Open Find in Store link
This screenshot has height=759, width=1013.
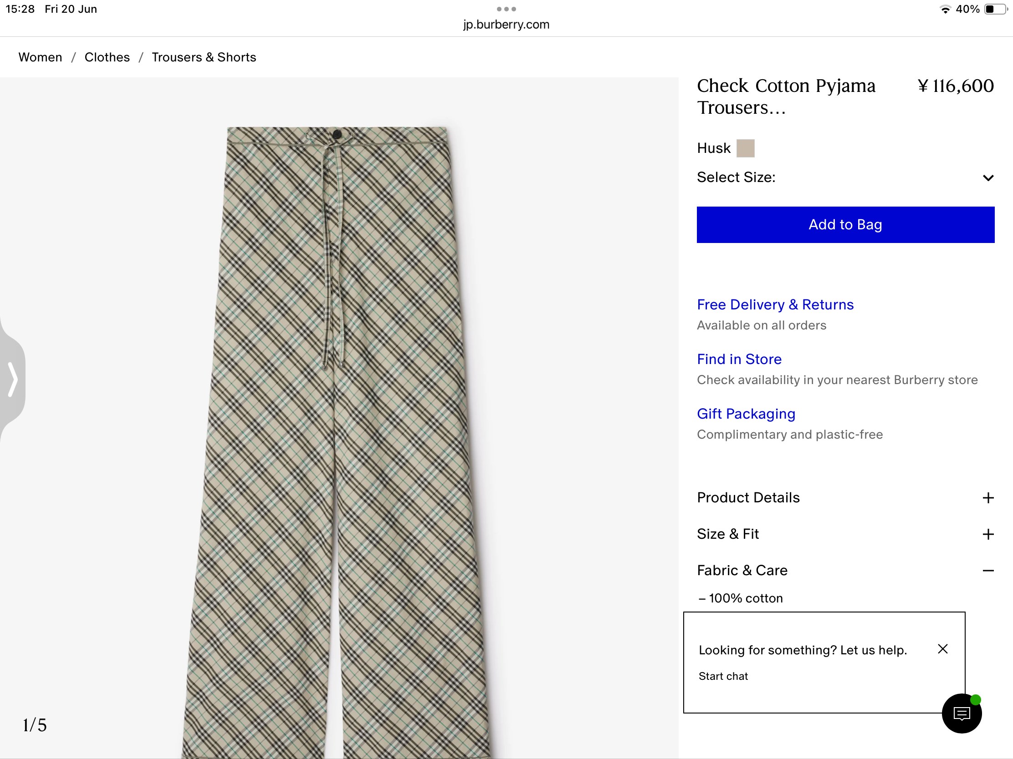point(739,359)
